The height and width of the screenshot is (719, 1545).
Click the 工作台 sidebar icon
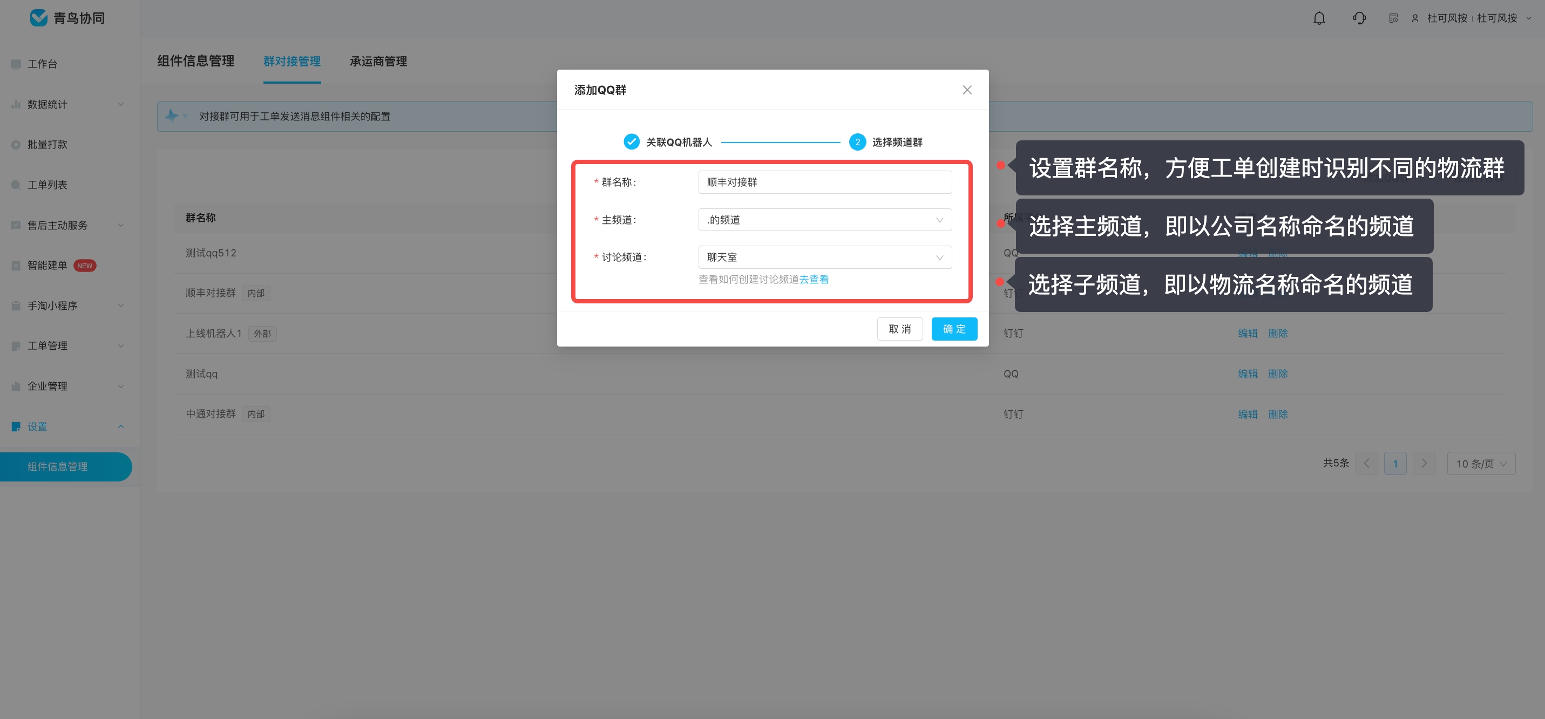[x=16, y=64]
